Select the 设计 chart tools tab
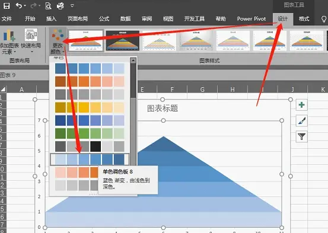Viewport: 328px width, 233px height. pyautogui.click(x=283, y=19)
